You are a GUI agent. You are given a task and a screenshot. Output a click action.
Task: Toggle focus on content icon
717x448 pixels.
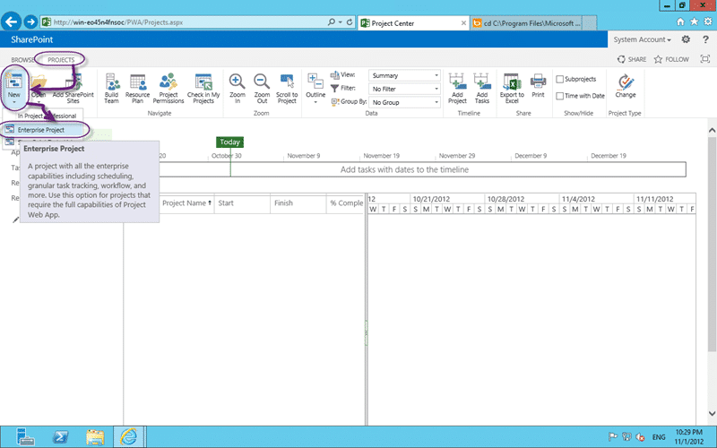coord(705,59)
